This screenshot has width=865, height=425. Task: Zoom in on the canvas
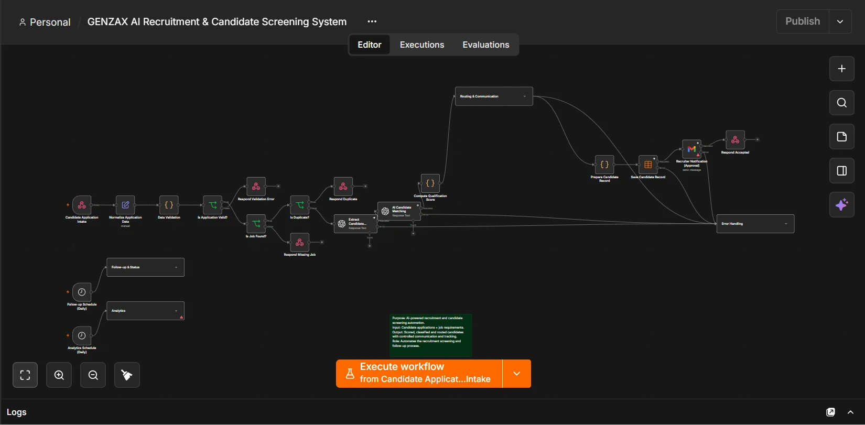pyautogui.click(x=59, y=375)
